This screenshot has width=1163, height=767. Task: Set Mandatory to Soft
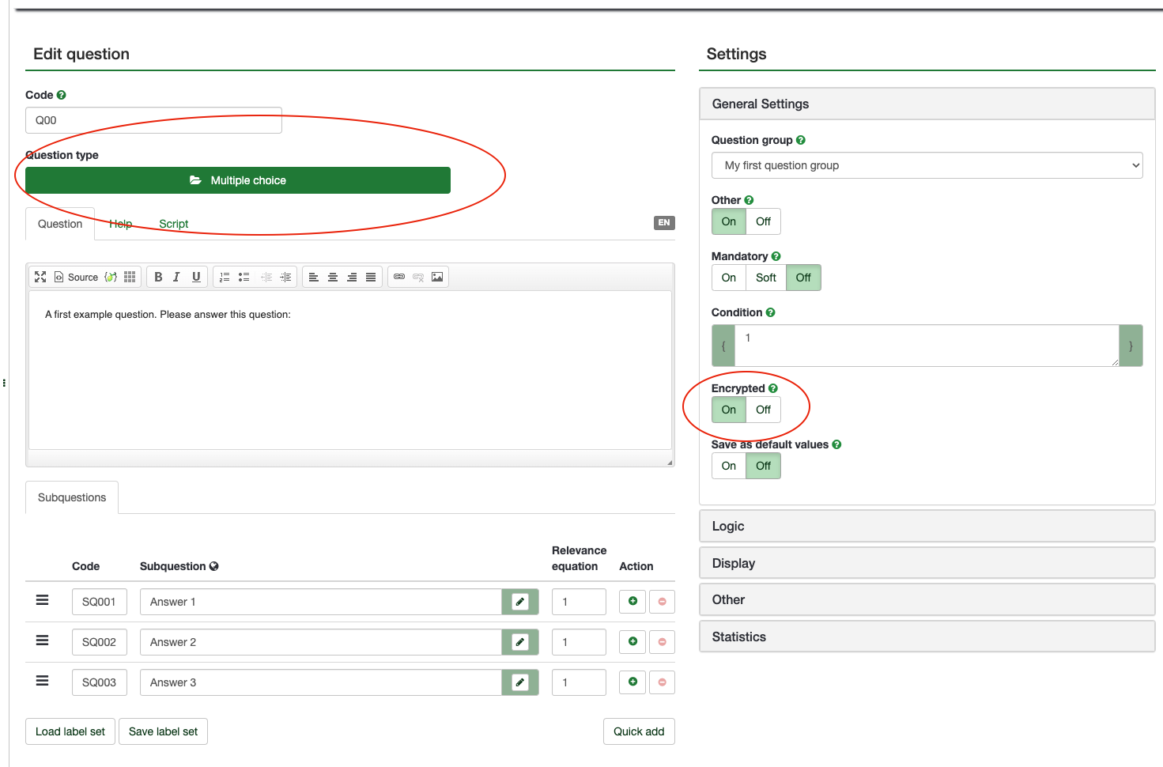[765, 278]
